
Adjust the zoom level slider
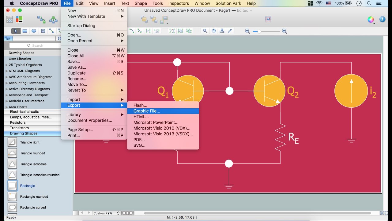[x=259, y=31]
